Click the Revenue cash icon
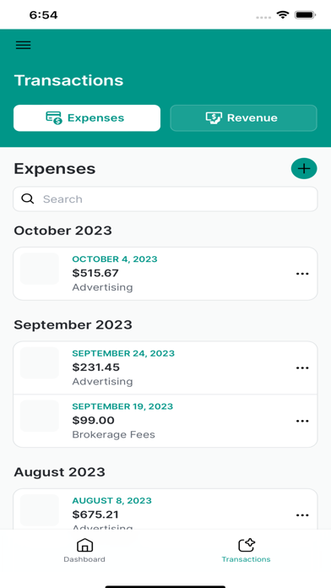This screenshot has width=331, height=588. point(214,117)
